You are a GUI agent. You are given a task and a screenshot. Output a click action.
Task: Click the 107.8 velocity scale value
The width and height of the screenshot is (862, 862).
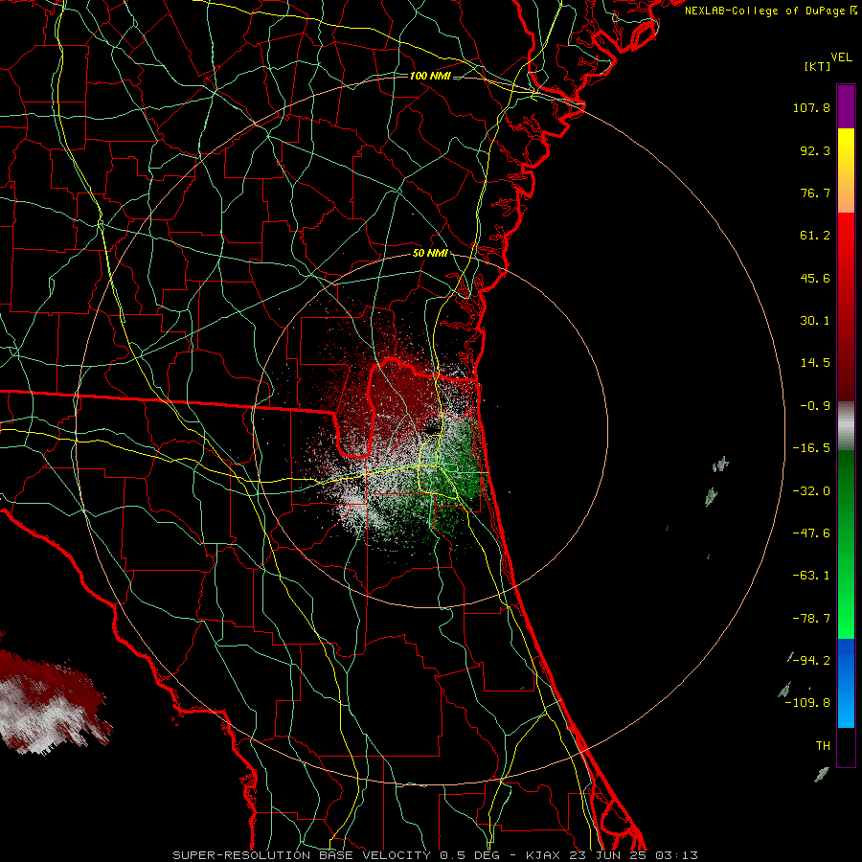(x=811, y=107)
